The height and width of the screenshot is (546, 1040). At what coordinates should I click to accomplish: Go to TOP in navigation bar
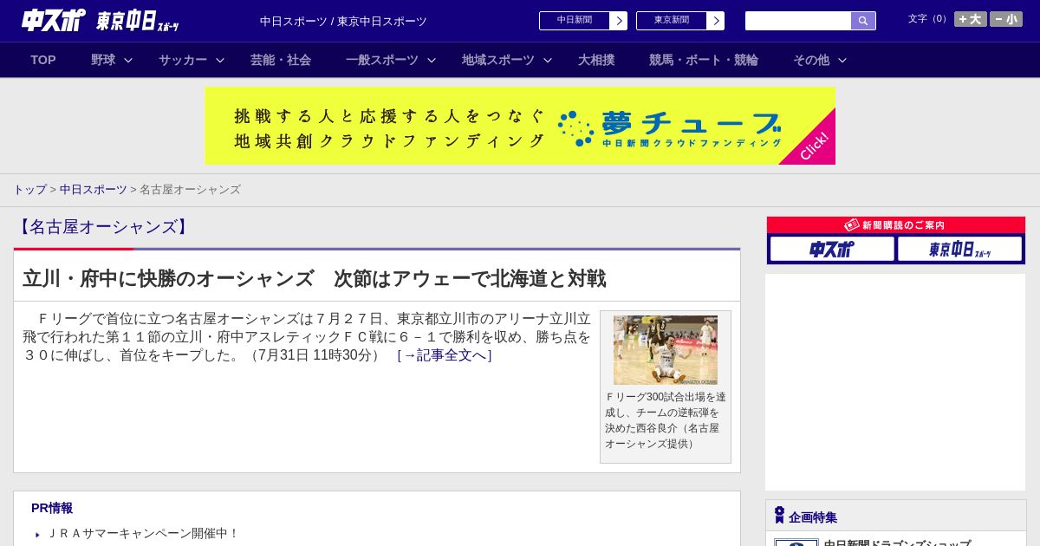tap(43, 60)
